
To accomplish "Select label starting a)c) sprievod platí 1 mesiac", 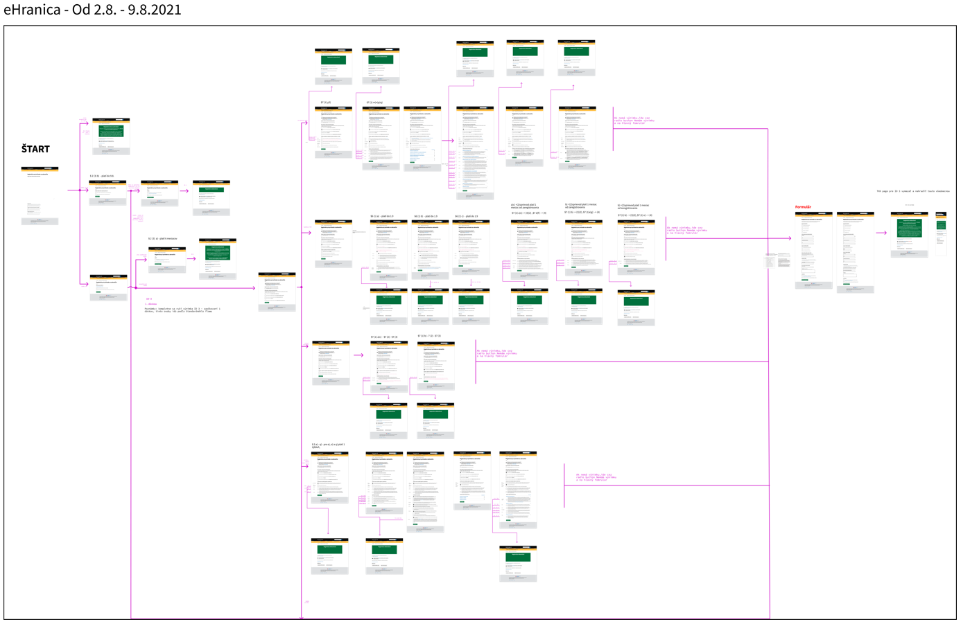I will (524, 206).
